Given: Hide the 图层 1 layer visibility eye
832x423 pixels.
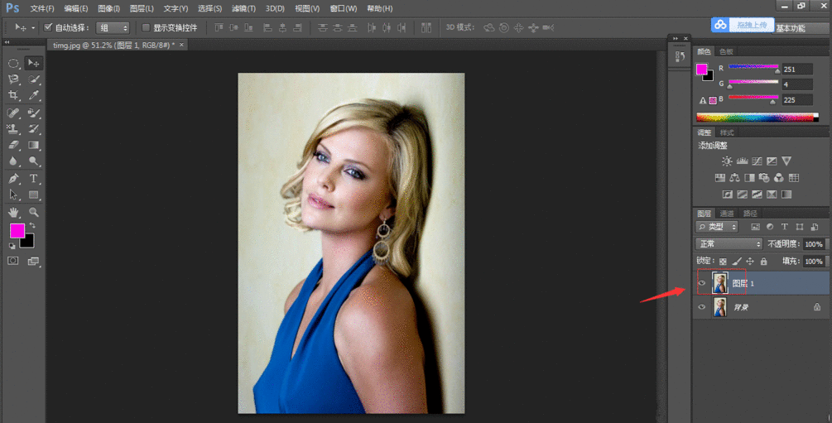Looking at the screenshot, I should [x=702, y=283].
